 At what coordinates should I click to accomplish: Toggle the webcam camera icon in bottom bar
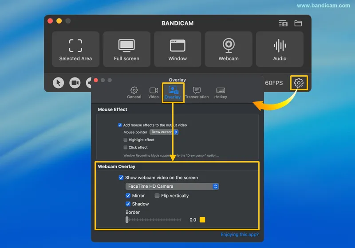click(x=75, y=83)
